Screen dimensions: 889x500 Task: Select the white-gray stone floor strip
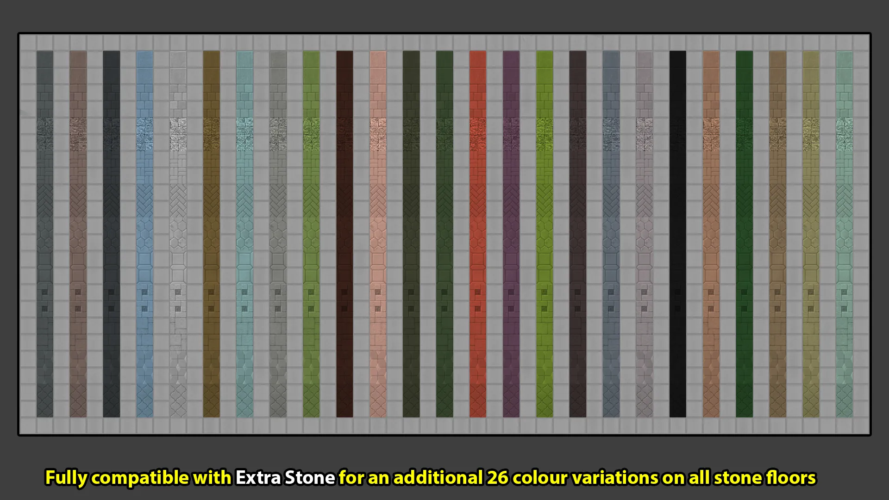[178, 234]
